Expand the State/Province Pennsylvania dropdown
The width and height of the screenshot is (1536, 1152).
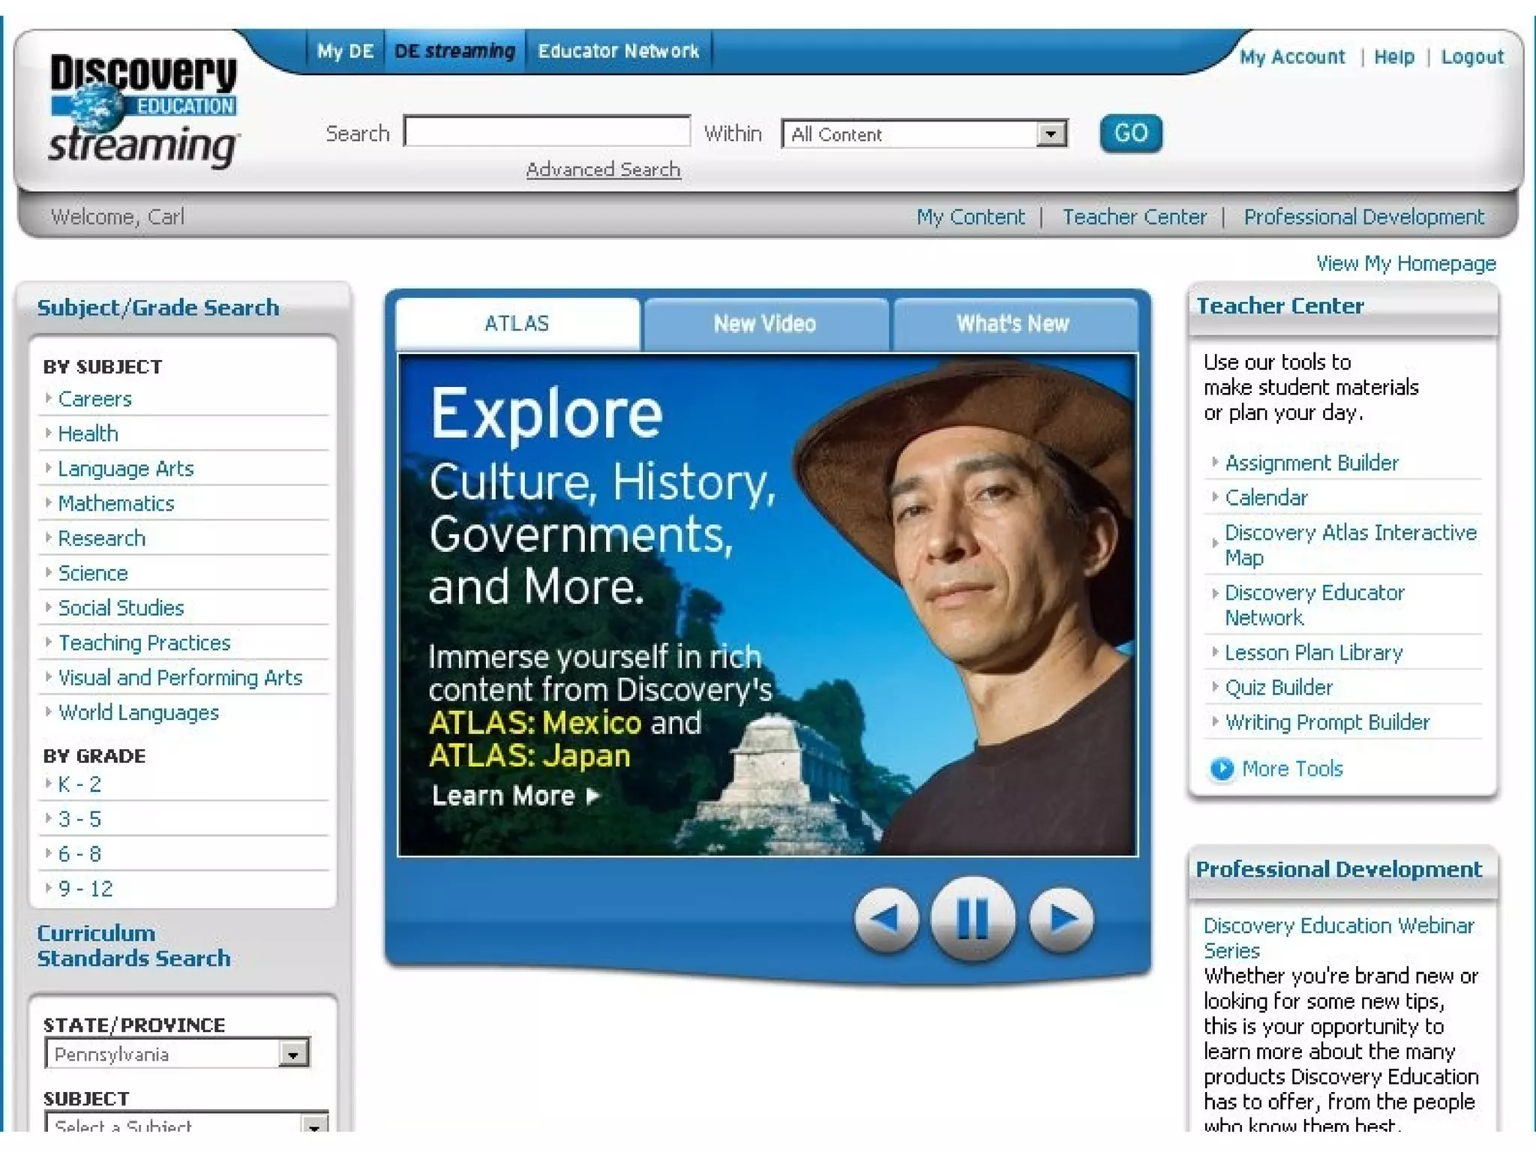[x=293, y=1054]
